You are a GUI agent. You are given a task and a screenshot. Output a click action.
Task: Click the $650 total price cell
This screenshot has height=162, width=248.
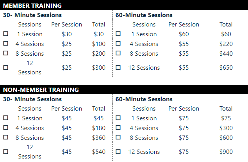point(226,67)
